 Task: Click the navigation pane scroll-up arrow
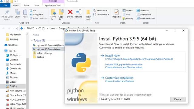pos(27,34)
